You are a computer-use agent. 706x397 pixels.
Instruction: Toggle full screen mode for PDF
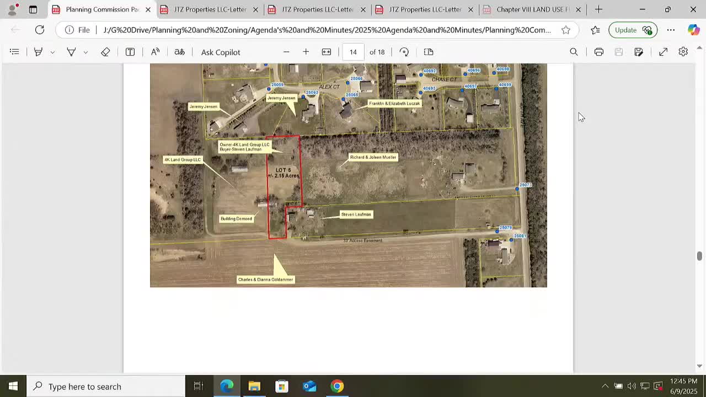point(663,52)
